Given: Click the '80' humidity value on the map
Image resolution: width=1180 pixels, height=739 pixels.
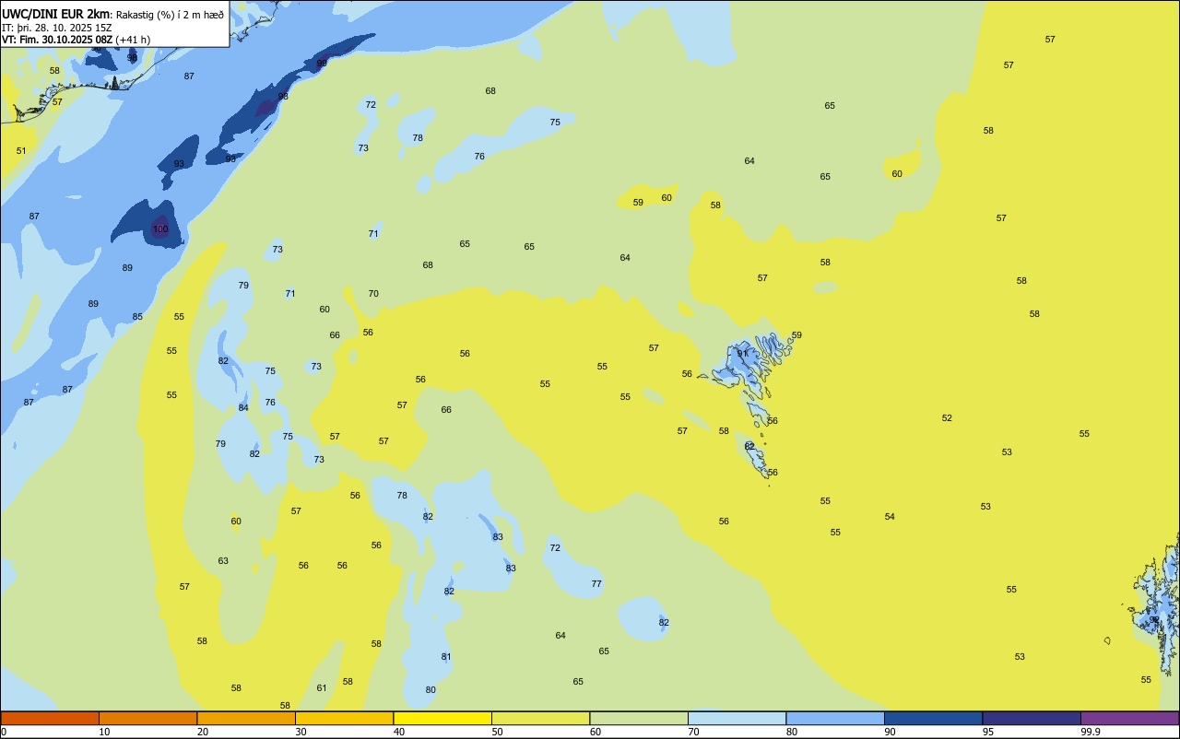Looking at the screenshot, I should tap(431, 690).
